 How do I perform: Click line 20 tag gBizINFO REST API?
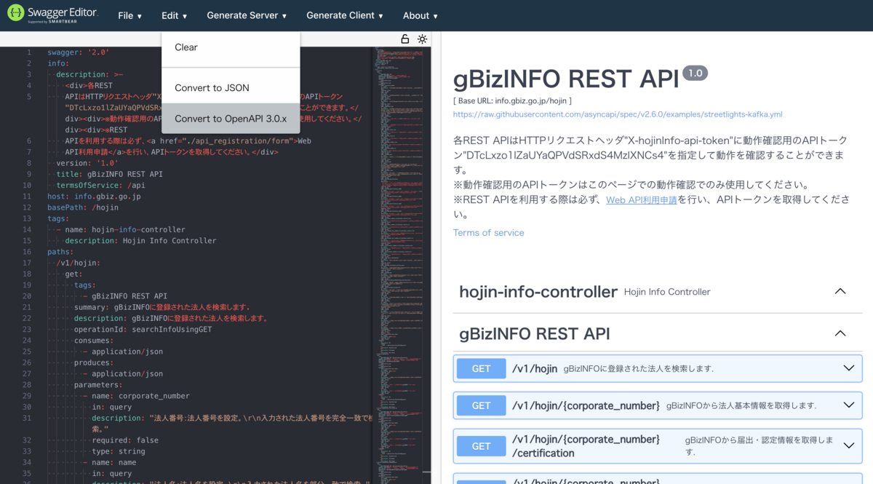point(125,296)
